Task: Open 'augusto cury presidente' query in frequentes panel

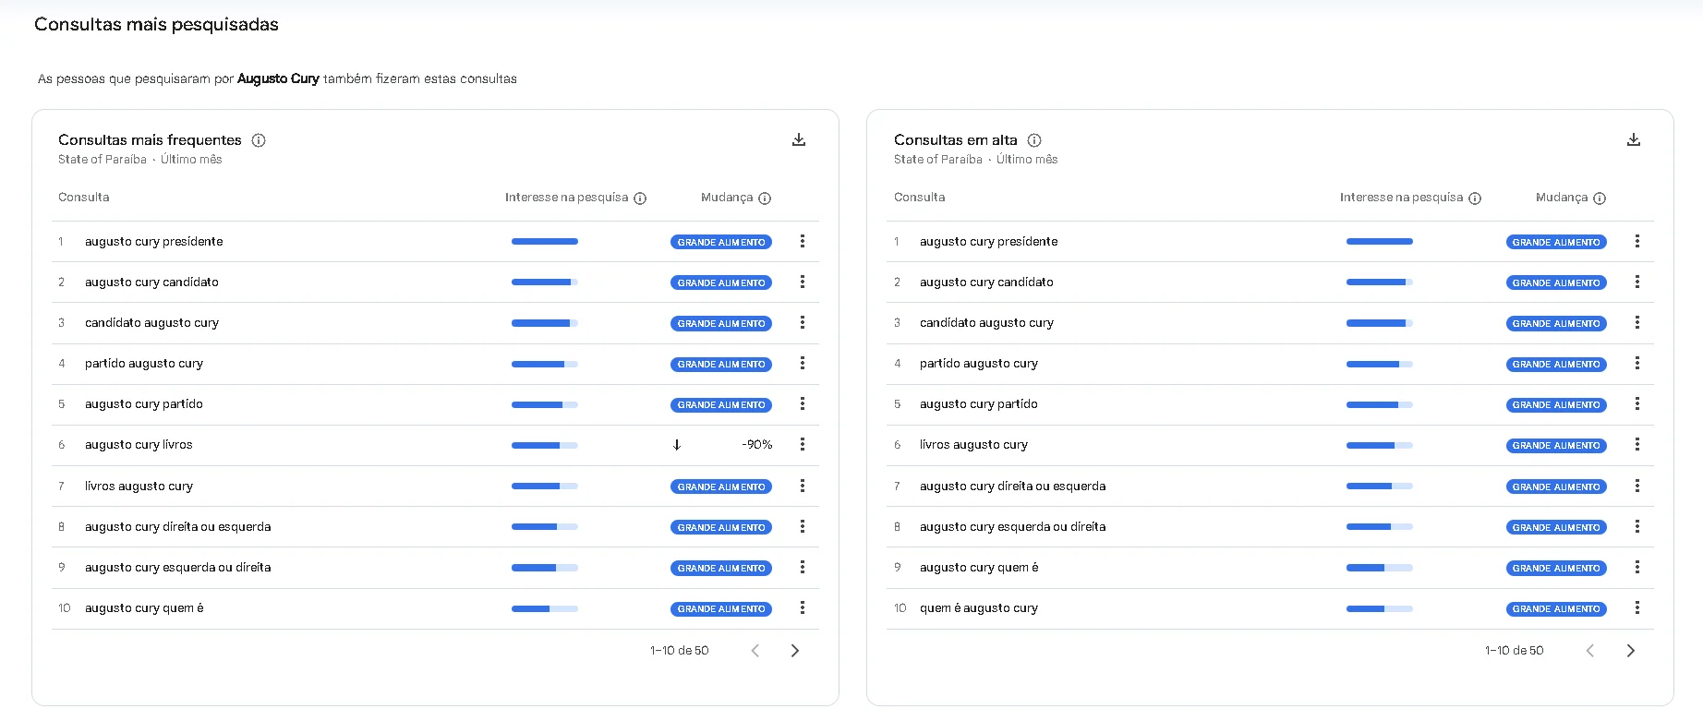Action: coord(154,242)
